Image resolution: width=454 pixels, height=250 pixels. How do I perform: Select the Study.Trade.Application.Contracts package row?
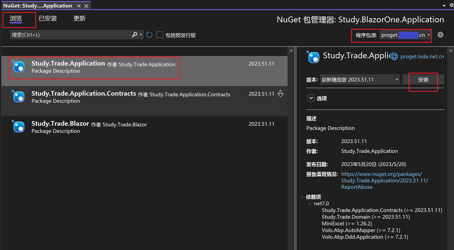point(145,101)
